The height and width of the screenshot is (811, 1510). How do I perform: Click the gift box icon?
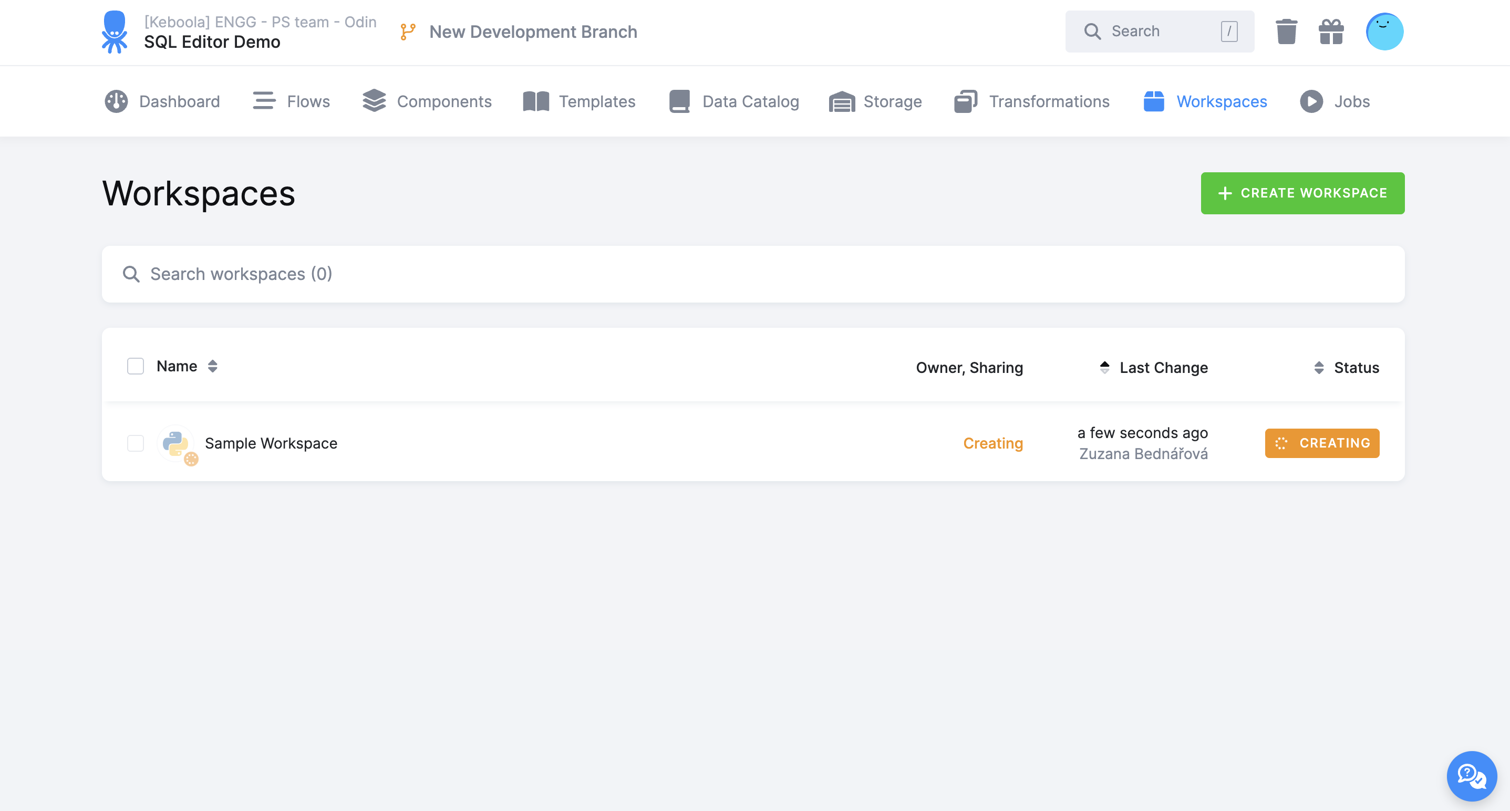(x=1331, y=32)
